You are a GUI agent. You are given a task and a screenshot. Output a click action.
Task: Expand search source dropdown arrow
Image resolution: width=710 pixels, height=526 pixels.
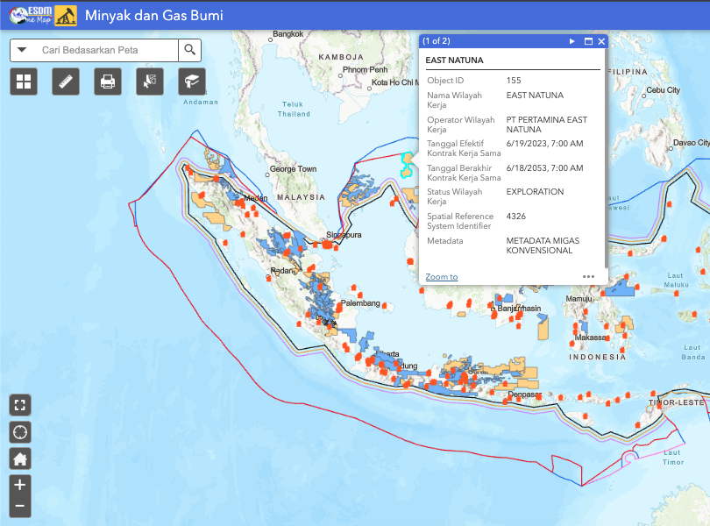coord(22,50)
